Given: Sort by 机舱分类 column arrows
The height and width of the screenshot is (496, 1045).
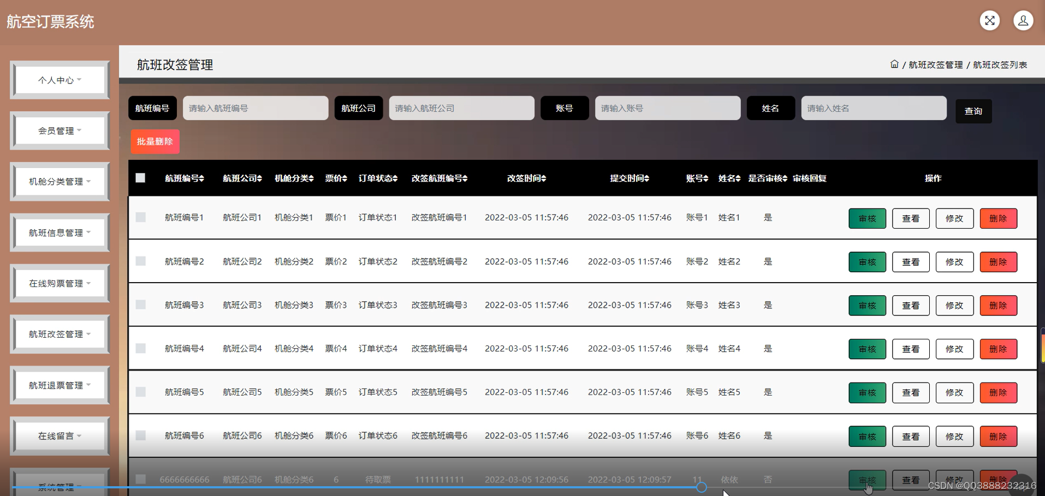Looking at the screenshot, I should coord(311,178).
